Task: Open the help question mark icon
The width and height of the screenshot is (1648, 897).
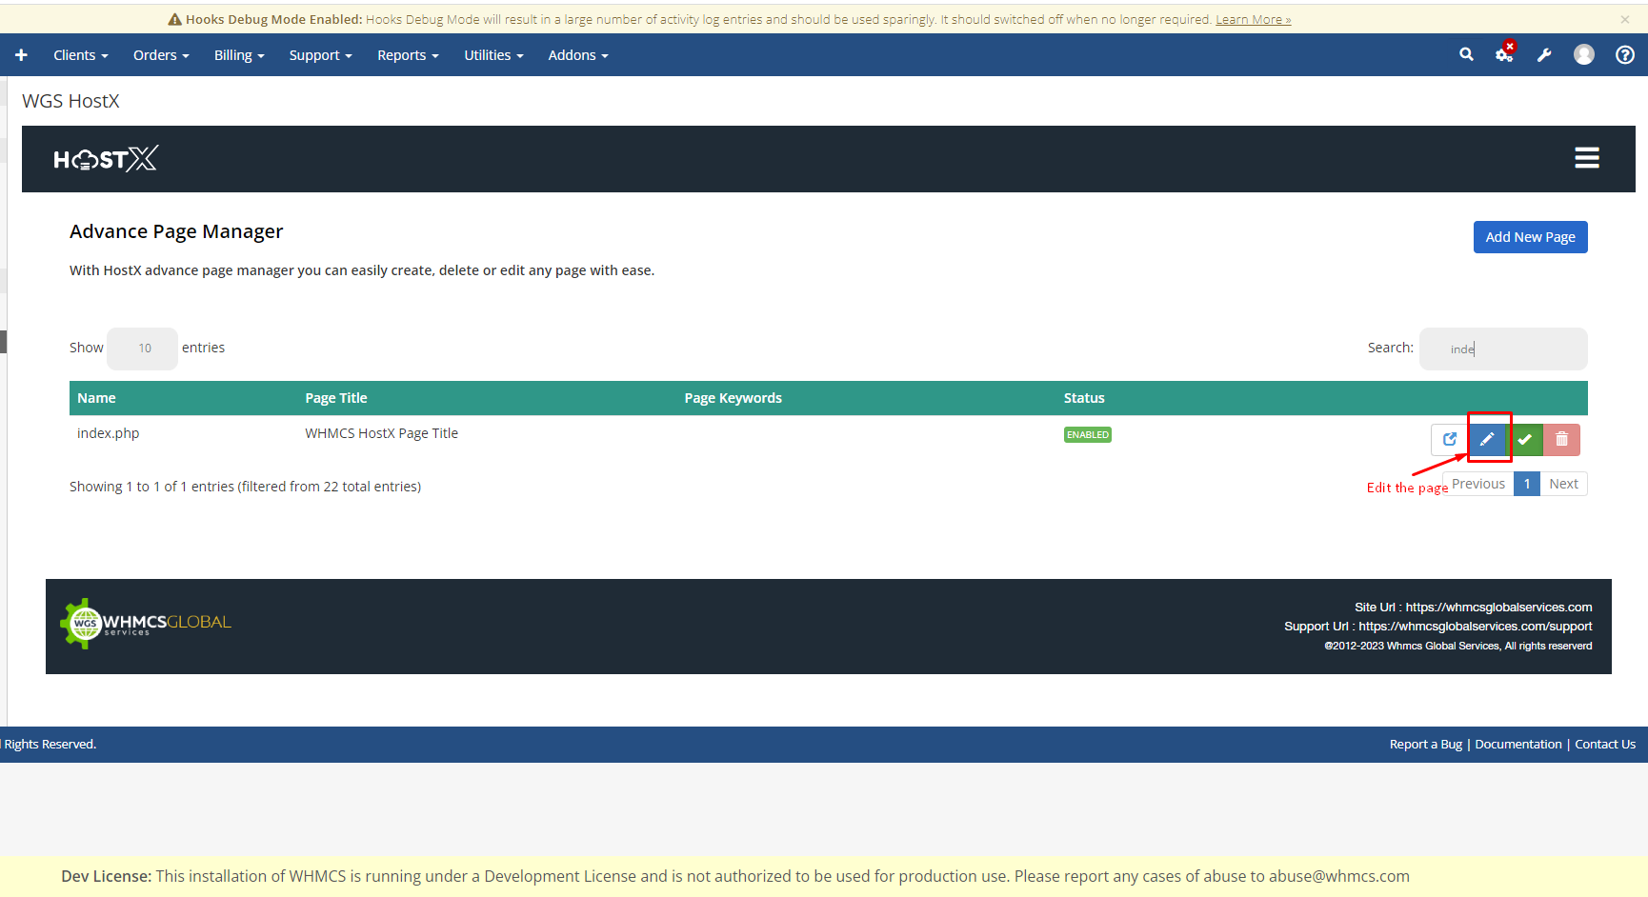Action: click(x=1625, y=55)
